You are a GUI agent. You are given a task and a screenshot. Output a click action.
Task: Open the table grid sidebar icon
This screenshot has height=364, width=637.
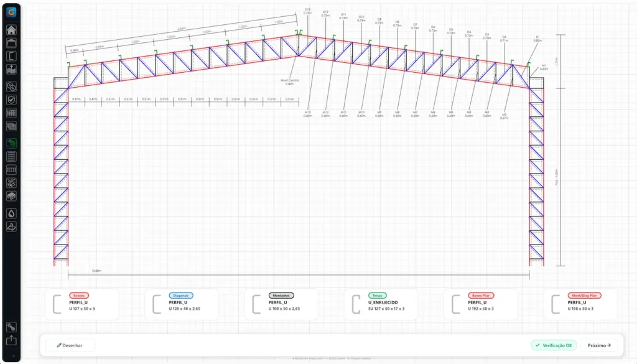coord(11,113)
